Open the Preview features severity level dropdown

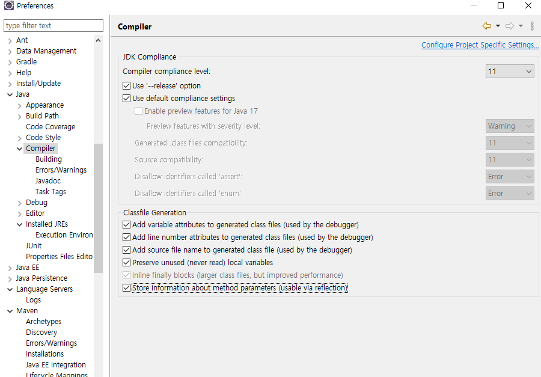click(510, 126)
